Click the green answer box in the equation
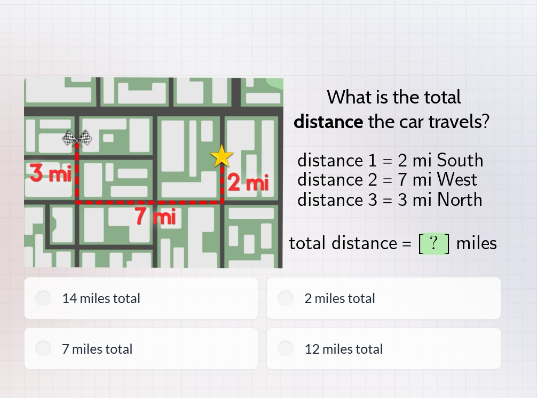Screen dimensions: 537x398 coord(433,243)
